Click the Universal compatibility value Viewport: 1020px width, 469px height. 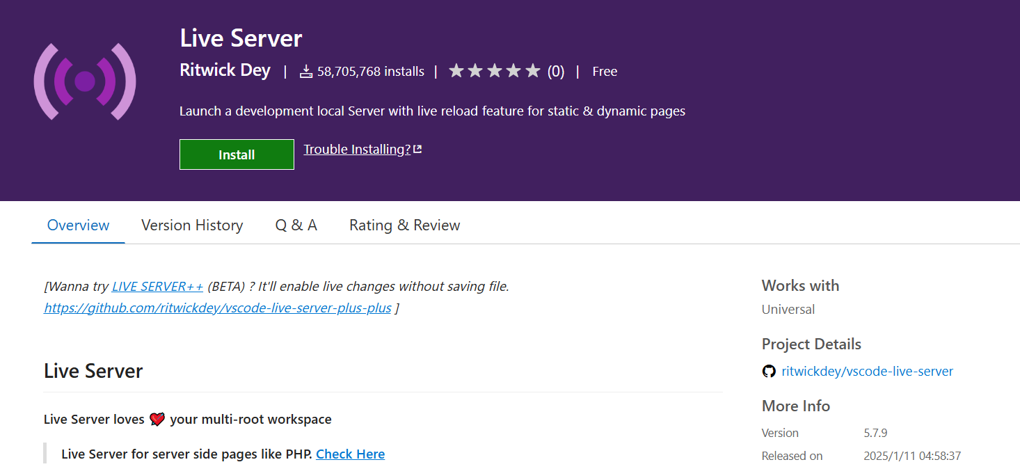click(x=788, y=310)
